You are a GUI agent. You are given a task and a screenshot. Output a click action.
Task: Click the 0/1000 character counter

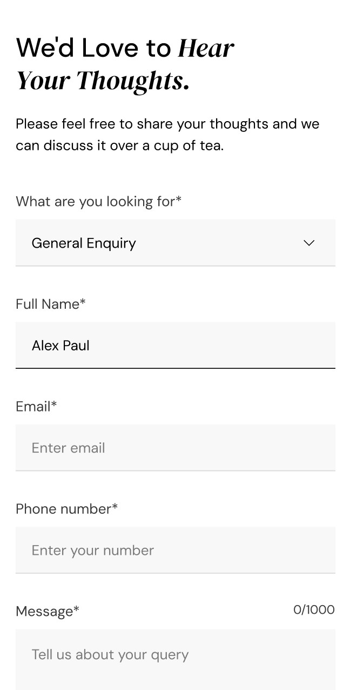[314, 609]
